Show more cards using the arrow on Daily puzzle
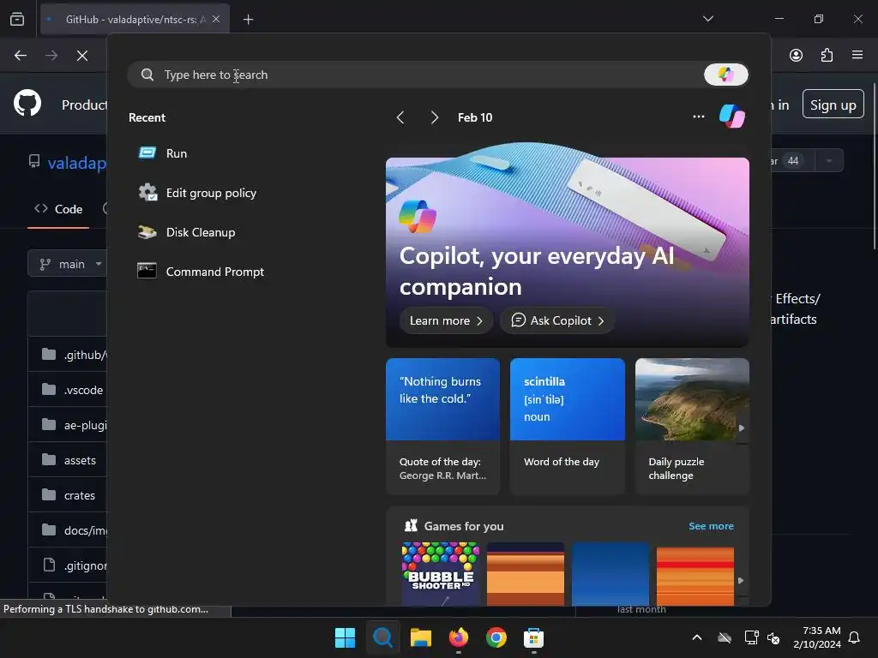878x658 pixels. 742,428
